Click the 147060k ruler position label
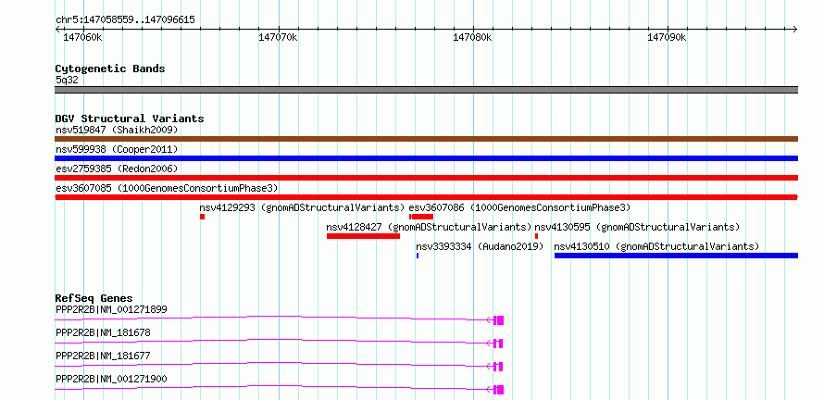The height and width of the screenshot is (400, 824). pos(82,38)
